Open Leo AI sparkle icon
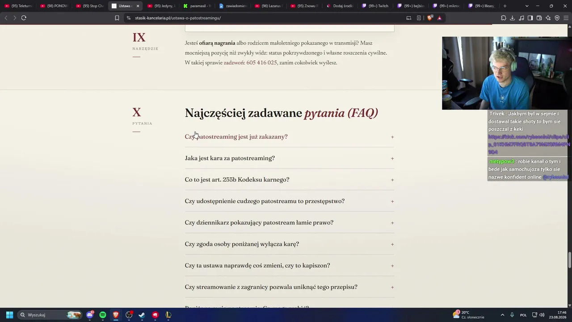The width and height of the screenshot is (572, 322). point(548,18)
